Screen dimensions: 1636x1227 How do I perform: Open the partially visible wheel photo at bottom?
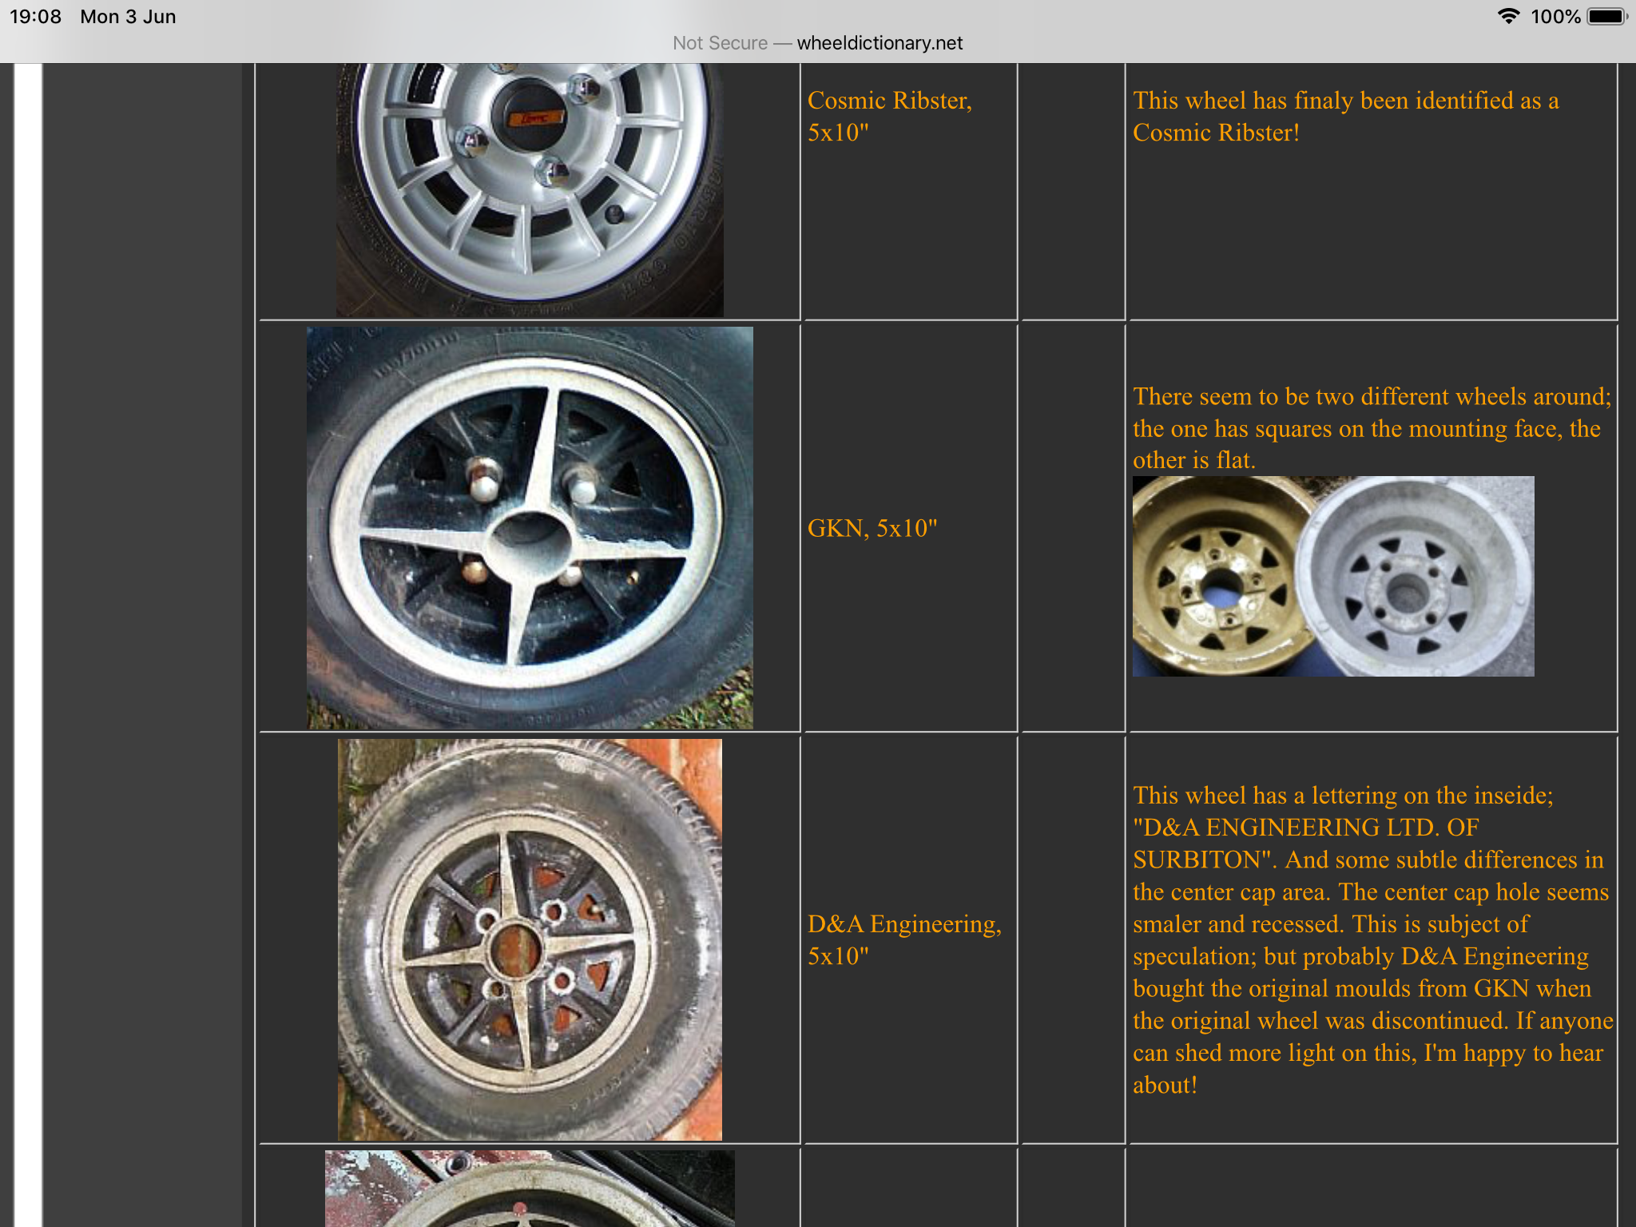tap(530, 1189)
